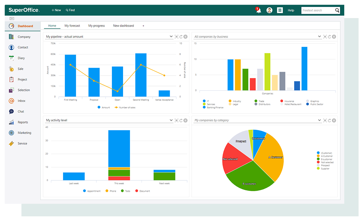The image size is (362, 224).
Task: Click the user profile avatar
Action: (269, 10)
